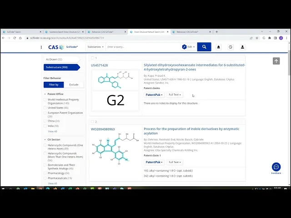Screen dimensions: 291x218
Task: Open the user account profile icon
Action: point(242,47)
